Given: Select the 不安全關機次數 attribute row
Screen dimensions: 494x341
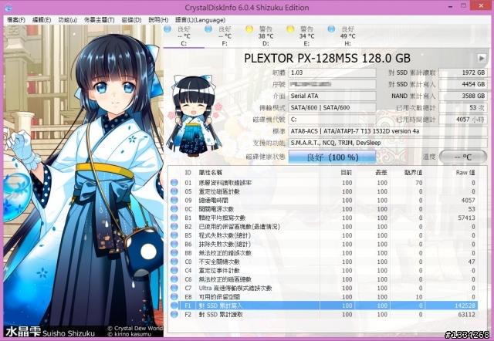Looking at the screenshot, I should [x=323, y=262].
